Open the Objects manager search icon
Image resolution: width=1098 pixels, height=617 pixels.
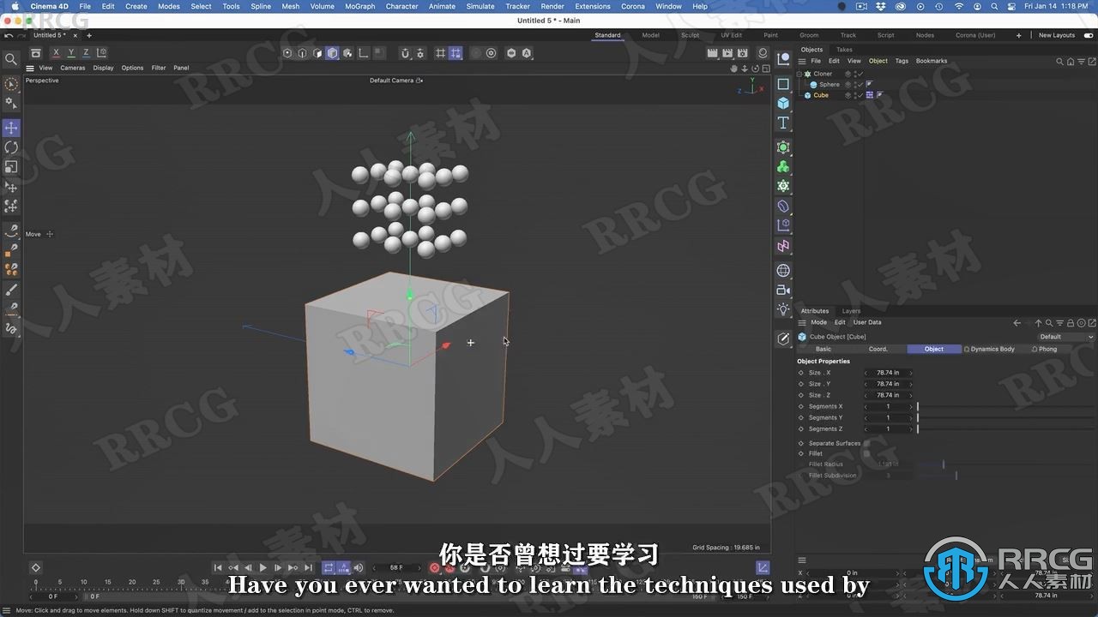click(1059, 62)
